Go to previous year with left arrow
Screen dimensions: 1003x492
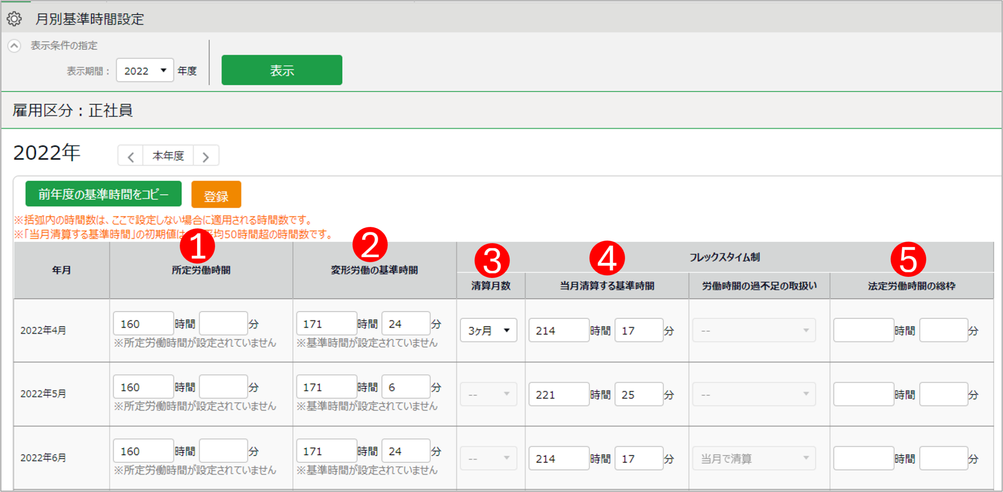(131, 156)
